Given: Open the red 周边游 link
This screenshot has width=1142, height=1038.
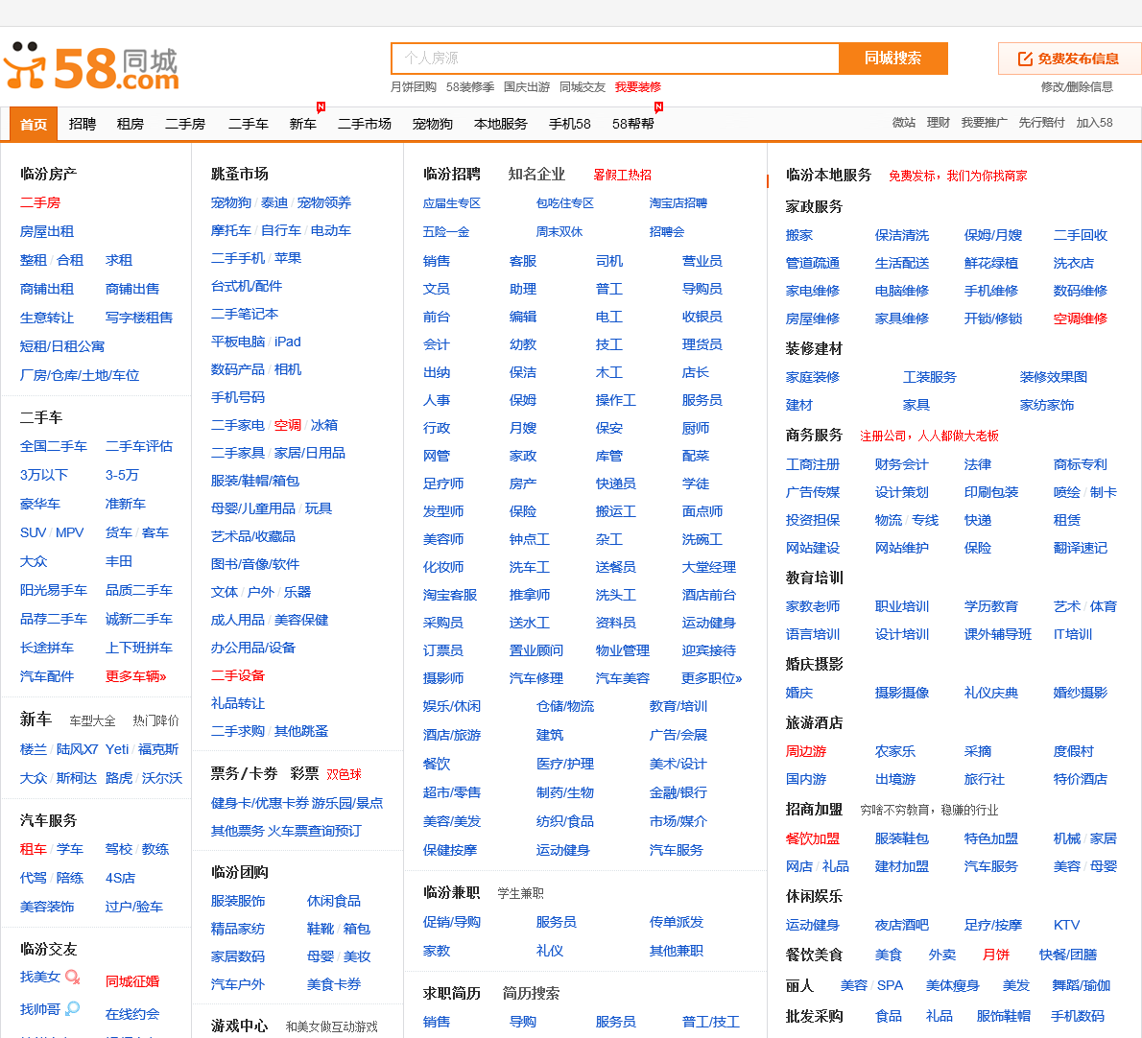Looking at the screenshot, I should pyautogui.click(x=805, y=751).
